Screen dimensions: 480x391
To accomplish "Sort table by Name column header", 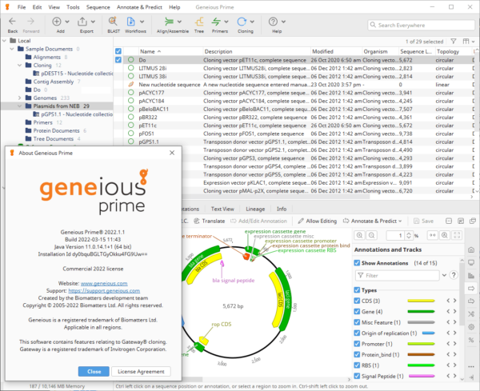I will coord(170,51).
